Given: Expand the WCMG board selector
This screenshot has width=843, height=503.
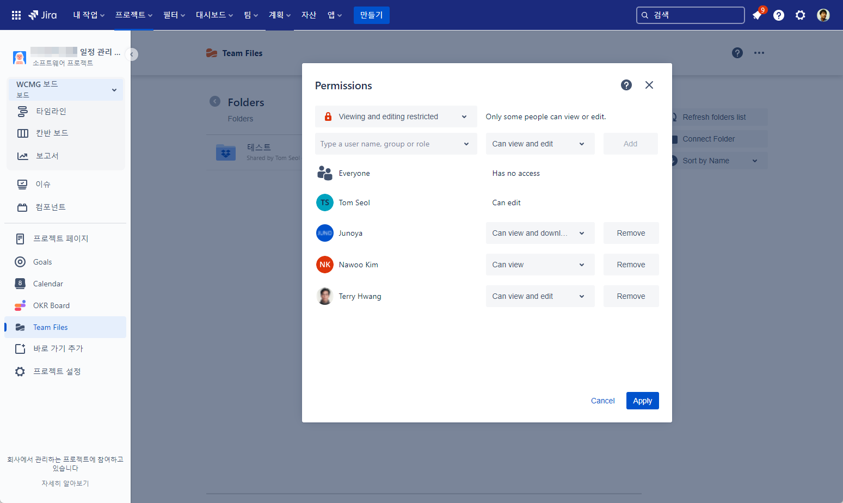Looking at the screenshot, I should pos(65,89).
